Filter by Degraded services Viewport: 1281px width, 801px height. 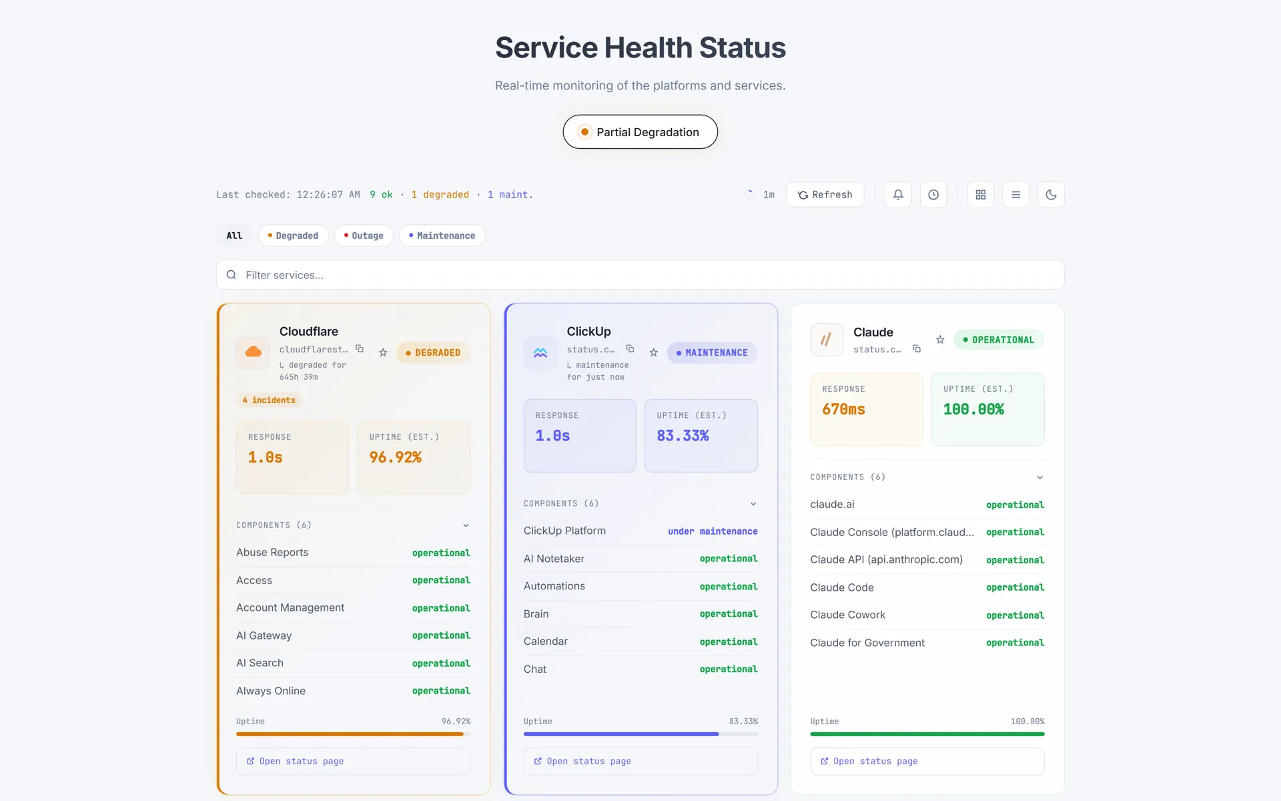coord(293,236)
